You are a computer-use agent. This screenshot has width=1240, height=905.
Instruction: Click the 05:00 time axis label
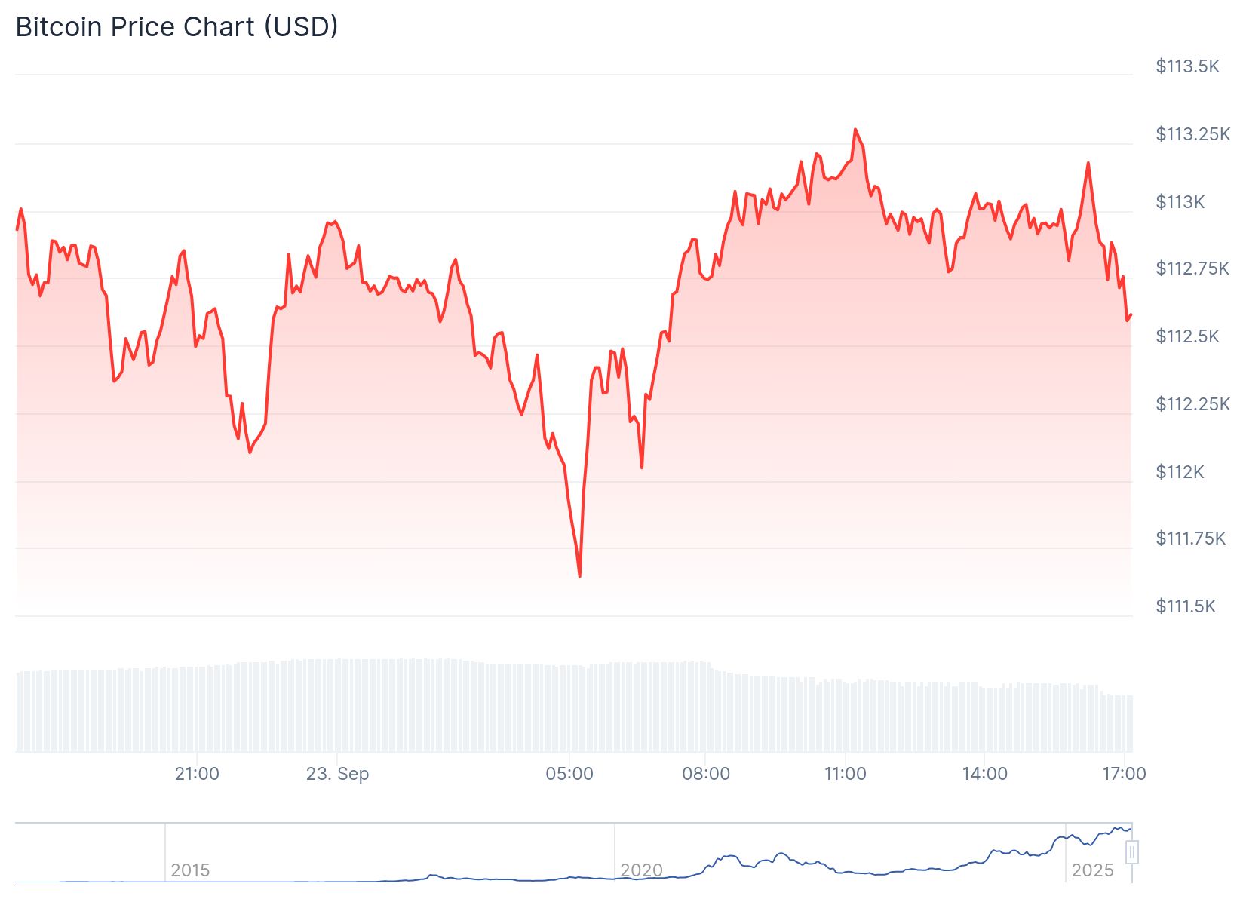tap(569, 774)
